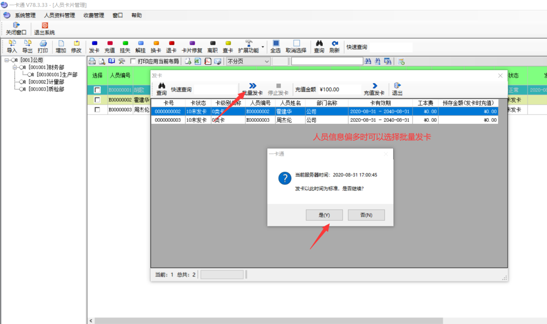
Task: Toggle the checkbox in the E00000003 row
Action: pyautogui.click(x=97, y=110)
